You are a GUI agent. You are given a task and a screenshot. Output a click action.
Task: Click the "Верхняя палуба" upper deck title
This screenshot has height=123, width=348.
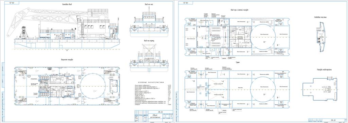pos(67,60)
